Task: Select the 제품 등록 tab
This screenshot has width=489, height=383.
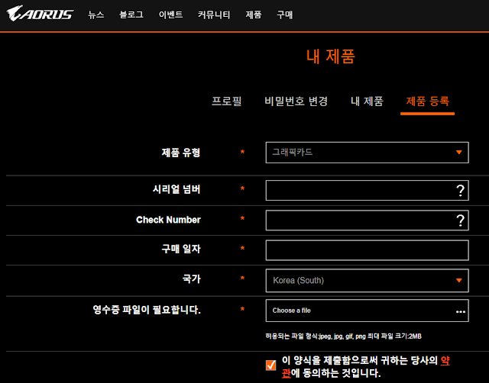Action: [x=427, y=101]
